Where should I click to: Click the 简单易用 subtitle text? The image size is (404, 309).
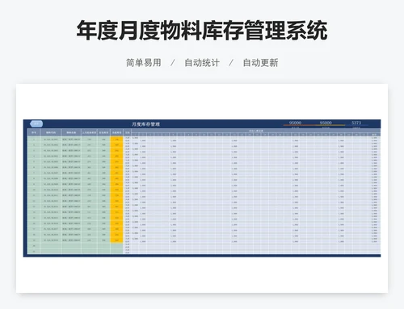(x=144, y=63)
